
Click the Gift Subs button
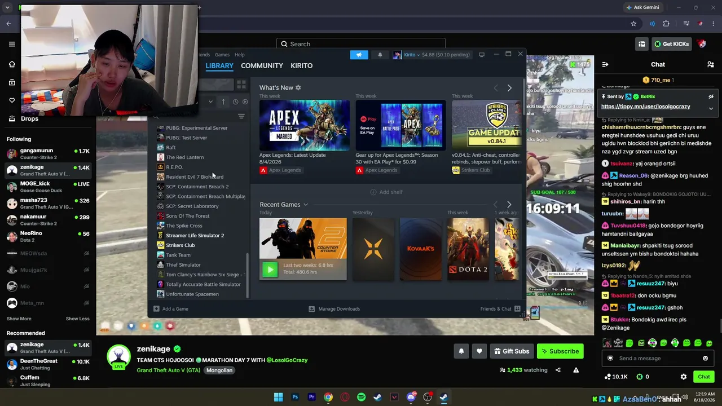coord(512,351)
